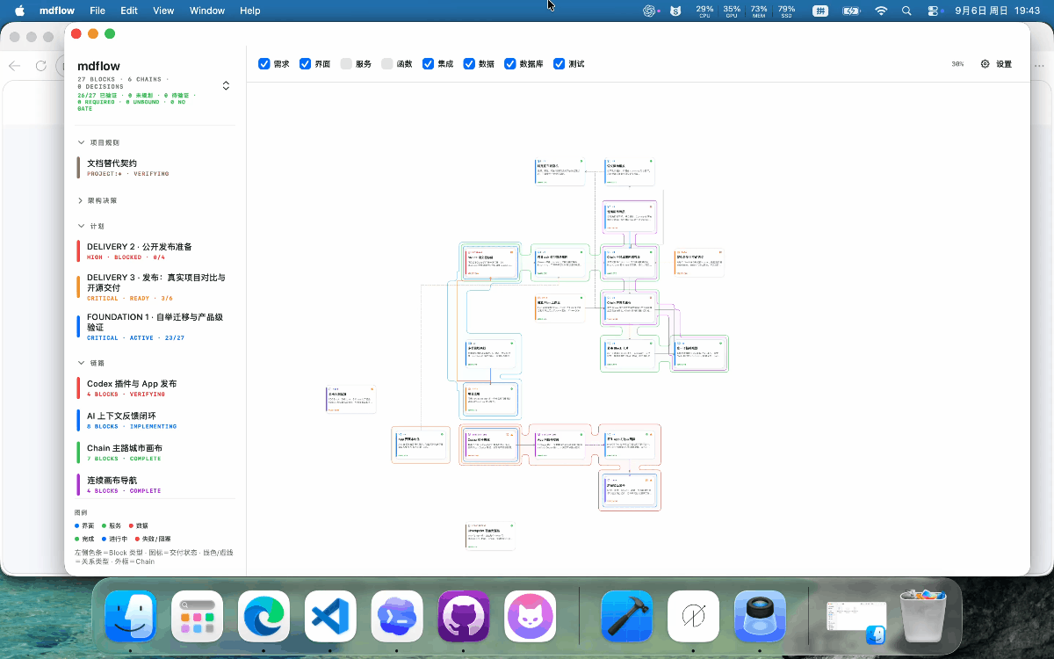
Task: Click reload icon in the background window
Action: coord(40,66)
